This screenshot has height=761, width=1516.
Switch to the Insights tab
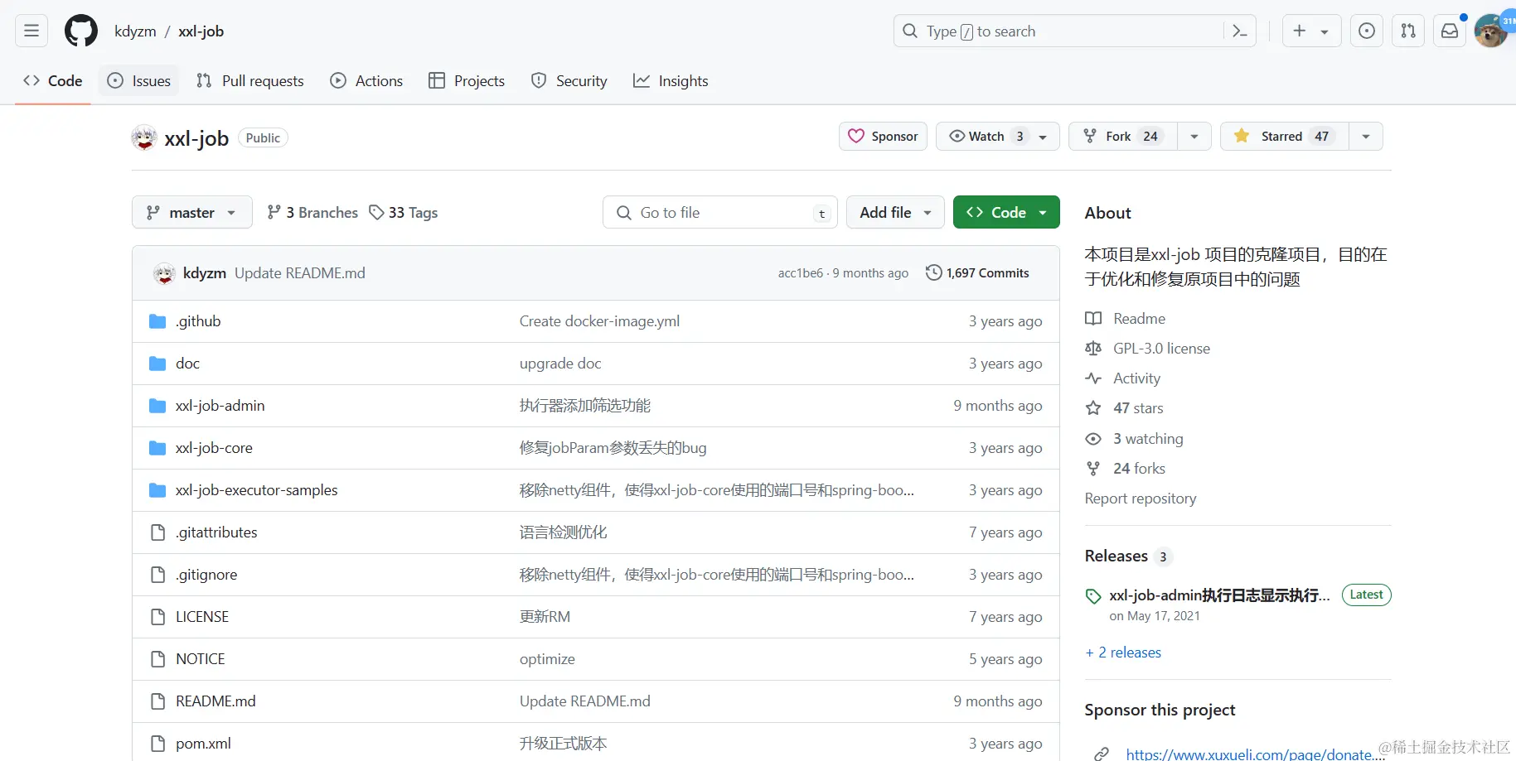671,81
